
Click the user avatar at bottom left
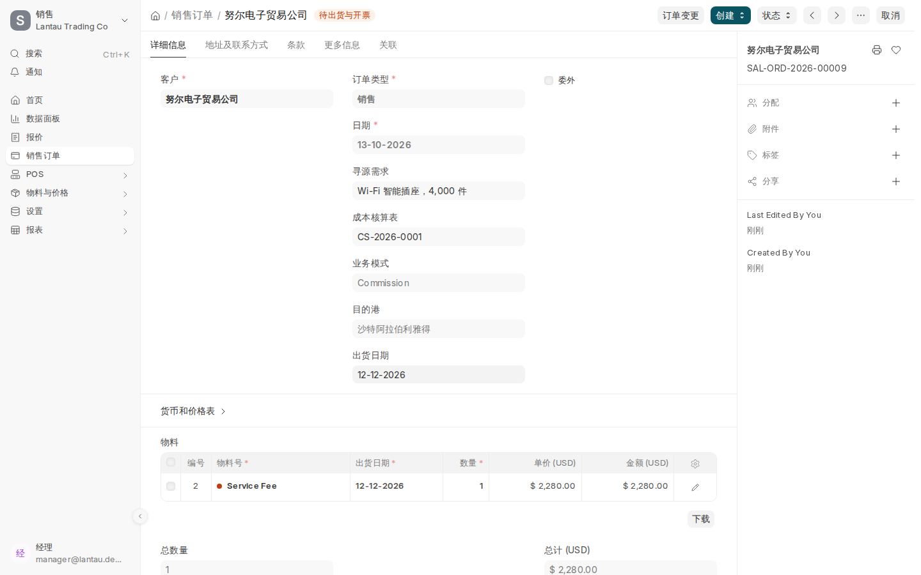[20, 553]
